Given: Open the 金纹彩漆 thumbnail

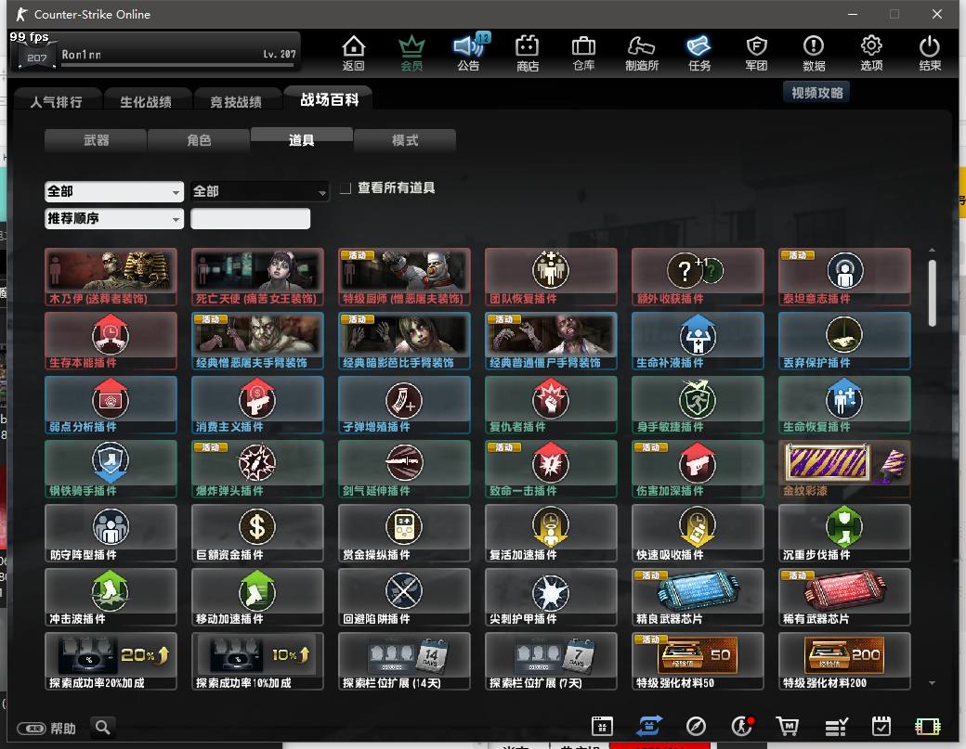Looking at the screenshot, I should click(844, 469).
